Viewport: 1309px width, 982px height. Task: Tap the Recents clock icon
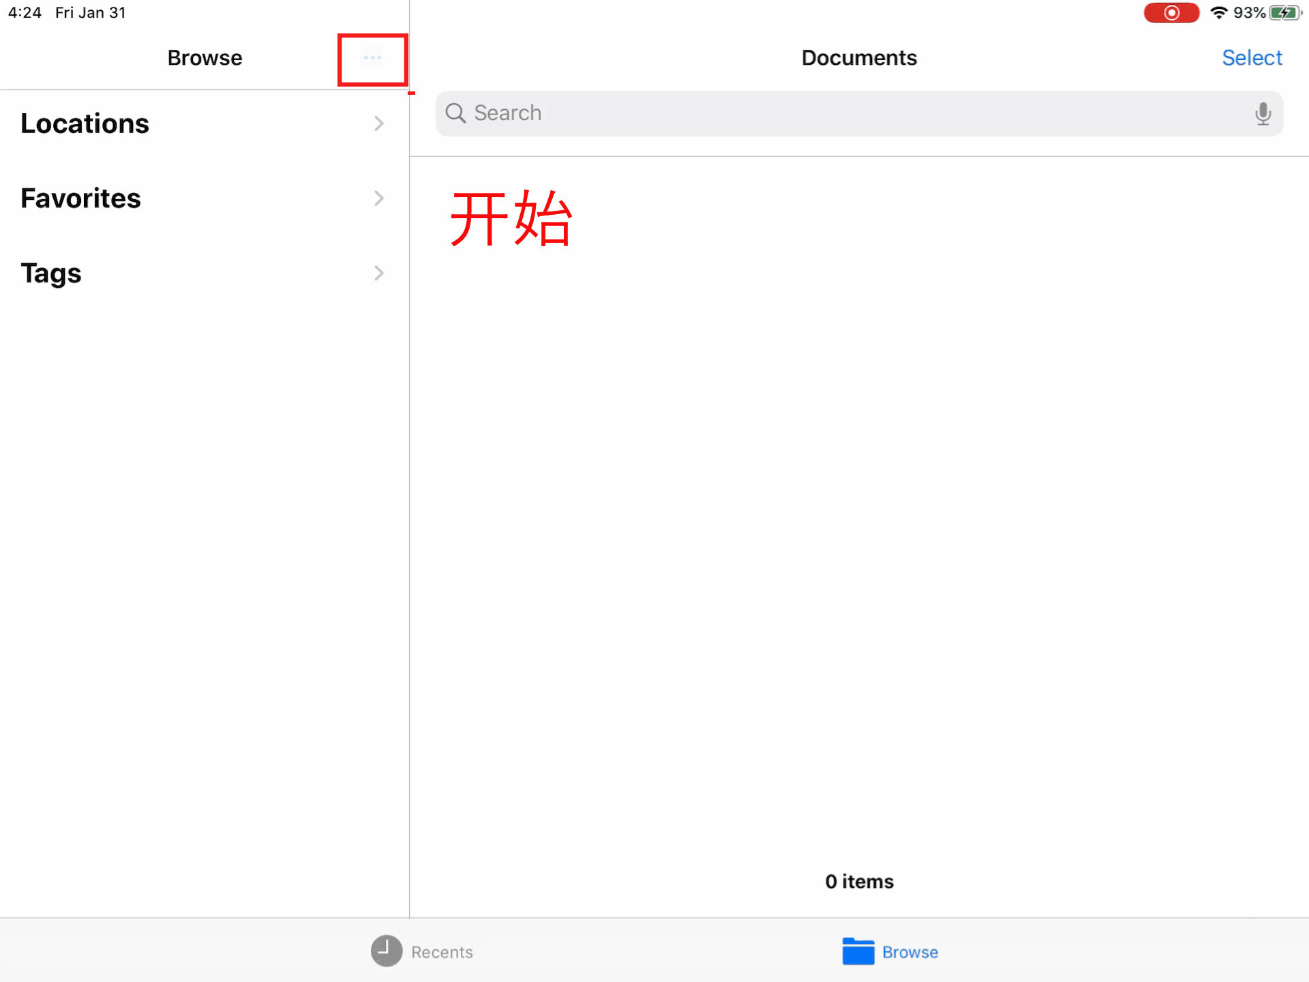coord(385,951)
